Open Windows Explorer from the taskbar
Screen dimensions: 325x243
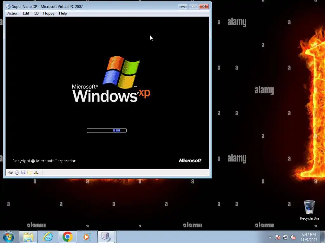click(x=28, y=237)
